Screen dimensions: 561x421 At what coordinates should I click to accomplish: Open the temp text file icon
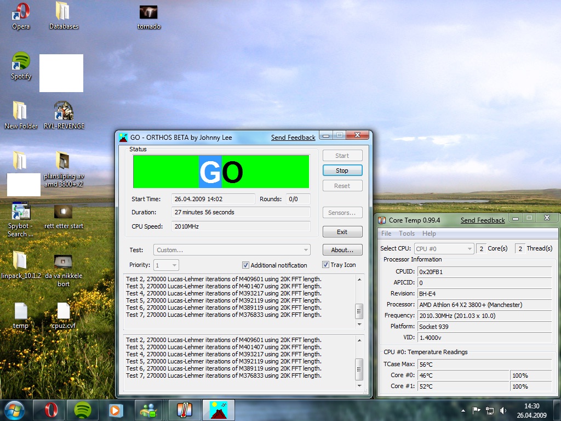point(20,315)
